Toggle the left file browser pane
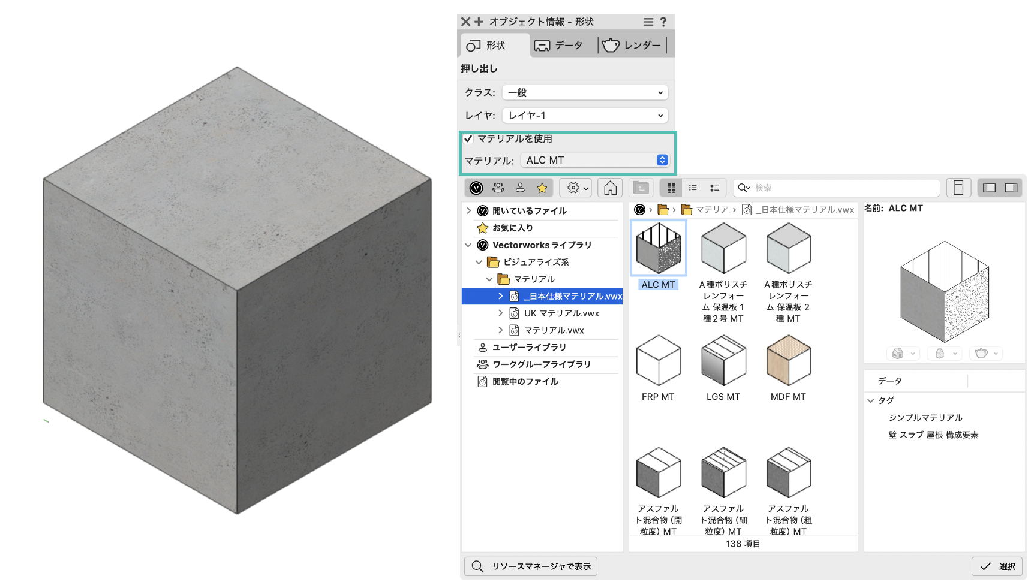The image size is (1034, 585). click(990, 188)
